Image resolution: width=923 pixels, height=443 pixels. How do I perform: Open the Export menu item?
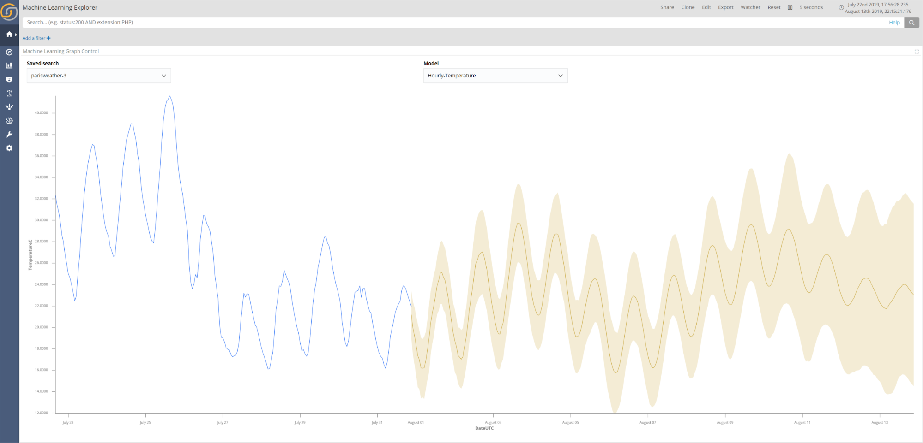pyautogui.click(x=726, y=7)
